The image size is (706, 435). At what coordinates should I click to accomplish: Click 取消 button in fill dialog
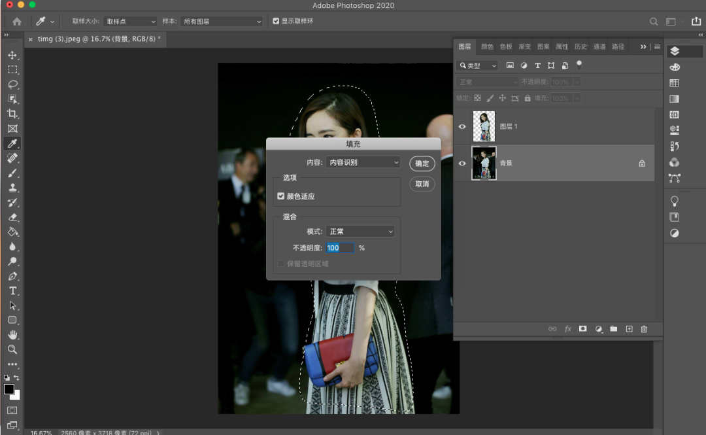click(422, 184)
